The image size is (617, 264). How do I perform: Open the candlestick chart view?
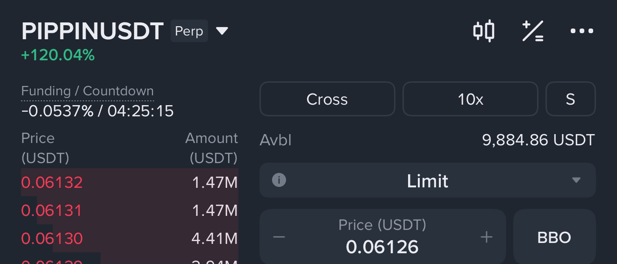click(484, 31)
